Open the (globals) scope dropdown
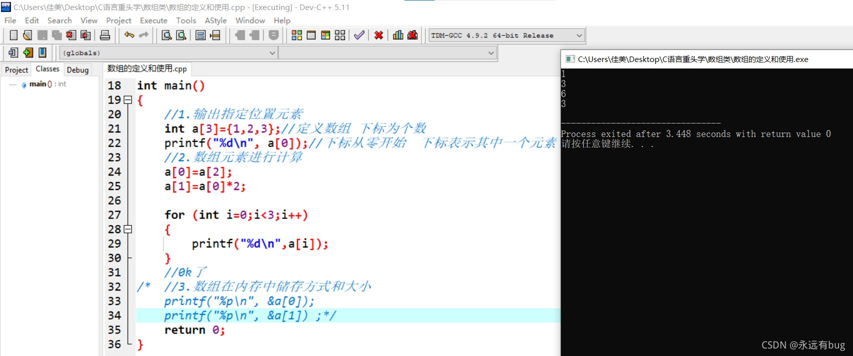The image size is (853, 356). click(168, 53)
